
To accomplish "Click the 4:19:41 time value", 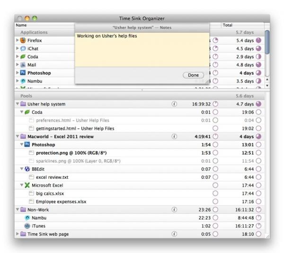I will click(x=203, y=137).
